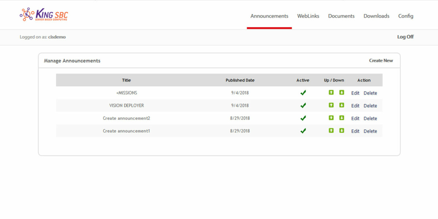
Task: Move Create announcement1 down
Action: 342,131
